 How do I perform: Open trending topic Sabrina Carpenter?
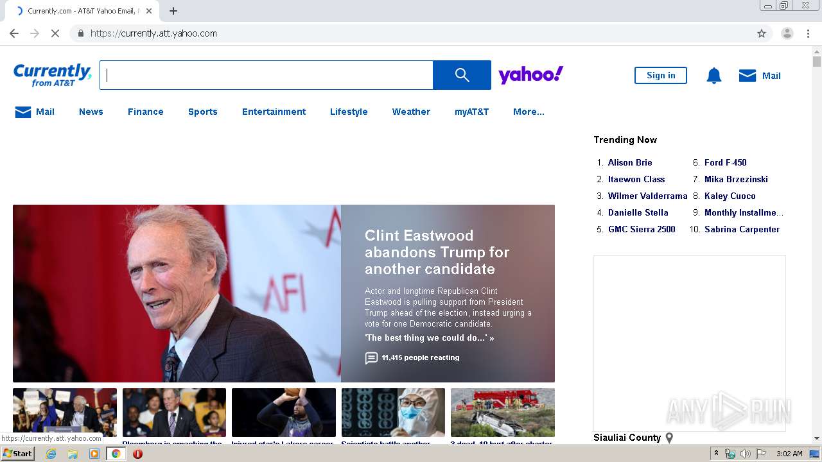(742, 229)
